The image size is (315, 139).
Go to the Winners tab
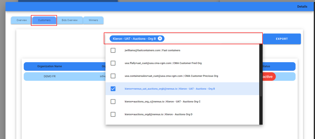tap(93, 20)
